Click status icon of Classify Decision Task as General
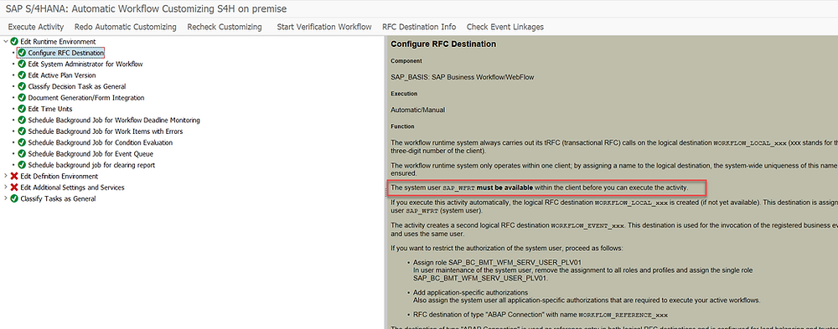This screenshot has width=838, height=329. pos(22,86)
